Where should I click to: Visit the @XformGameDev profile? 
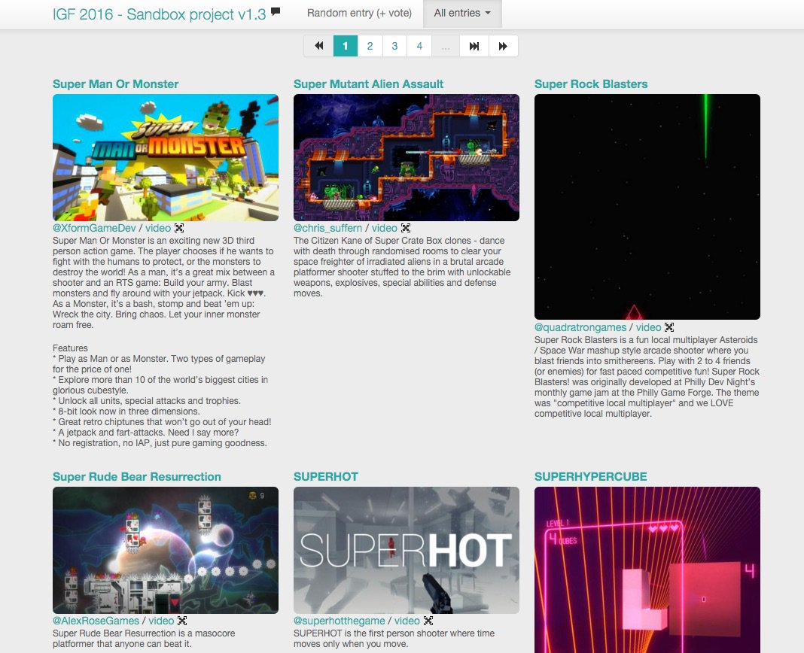pos(94,228)
